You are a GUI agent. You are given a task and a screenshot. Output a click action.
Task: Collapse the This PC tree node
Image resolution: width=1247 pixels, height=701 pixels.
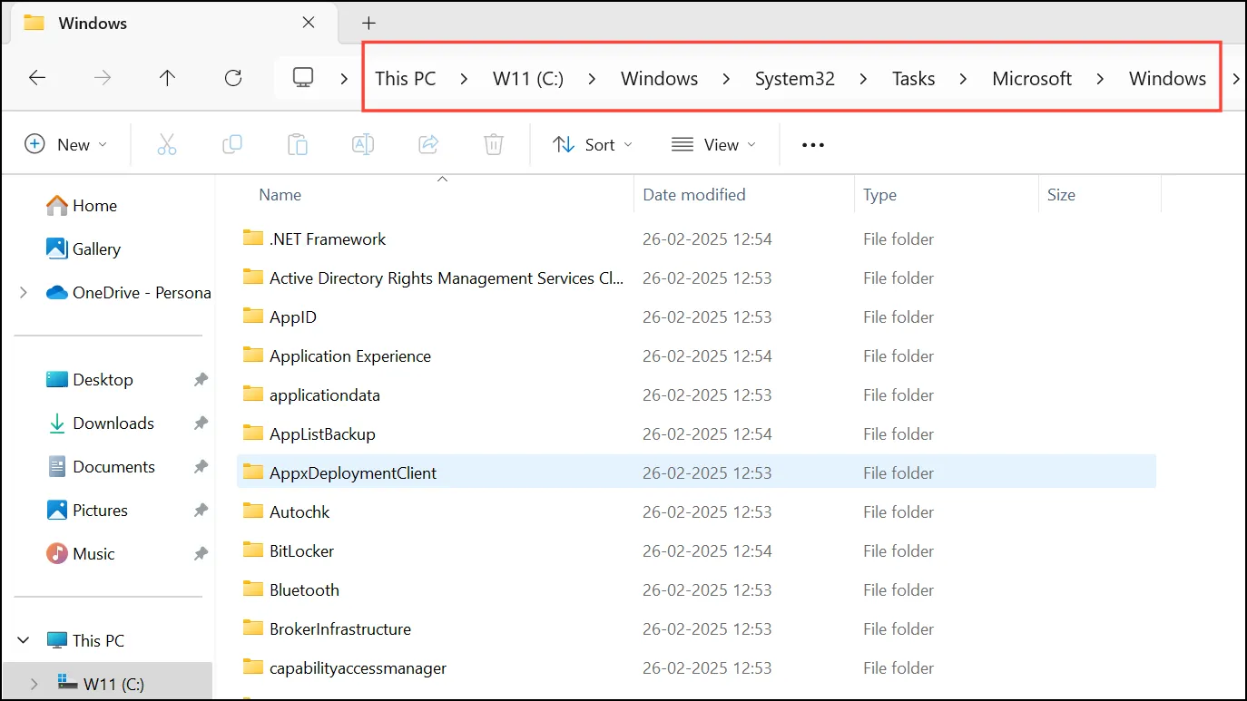tap(24, 640)
